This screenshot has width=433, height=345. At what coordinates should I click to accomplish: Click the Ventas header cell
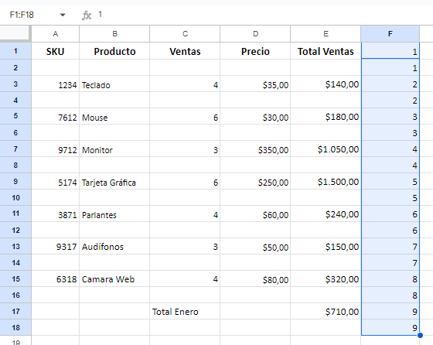pos(185,51)
